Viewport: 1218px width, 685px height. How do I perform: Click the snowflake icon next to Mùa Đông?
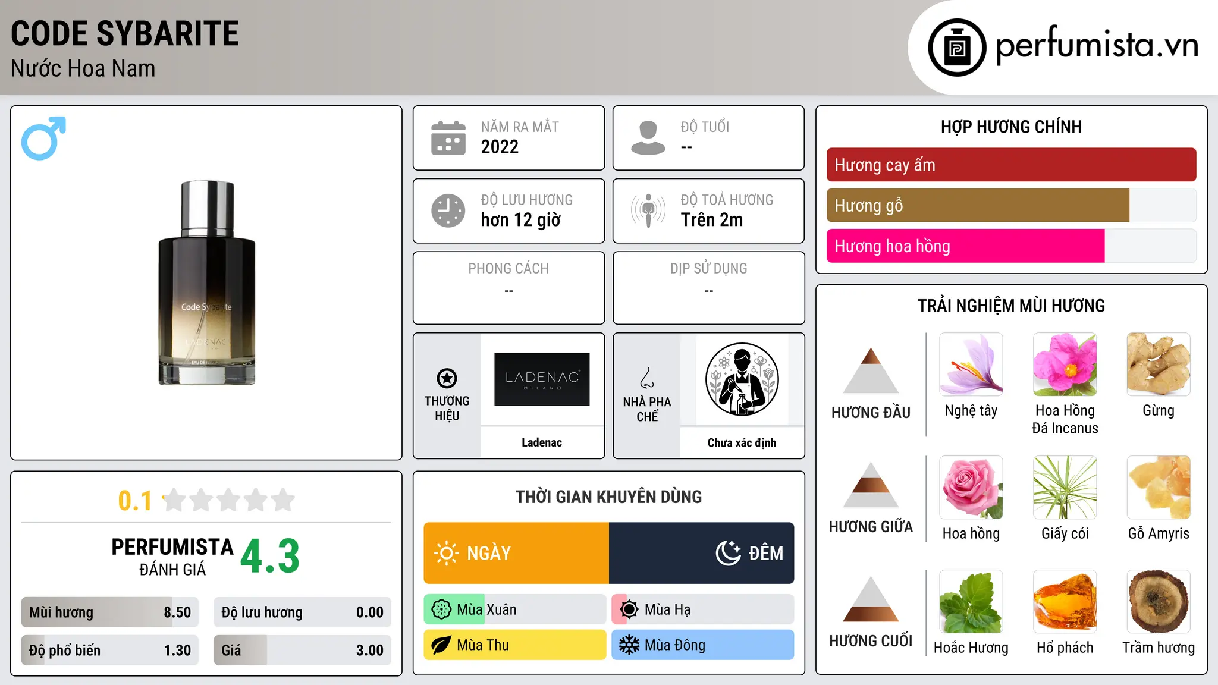coord(629,645)
